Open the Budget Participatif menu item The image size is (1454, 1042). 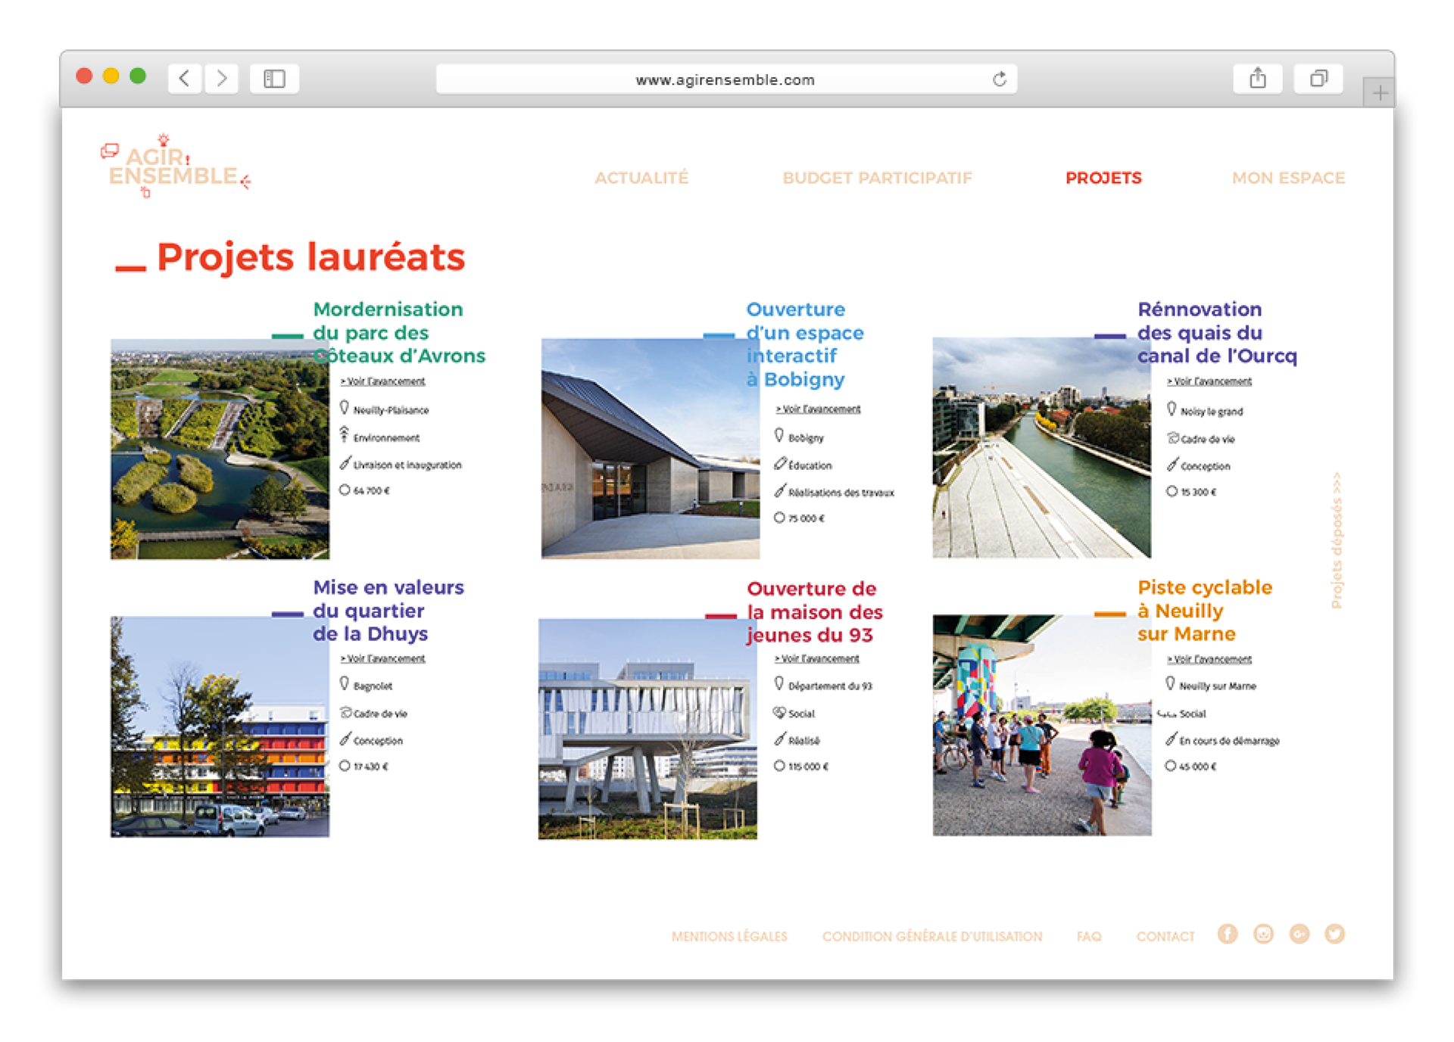pyautogui.click(x=877, y=178)
